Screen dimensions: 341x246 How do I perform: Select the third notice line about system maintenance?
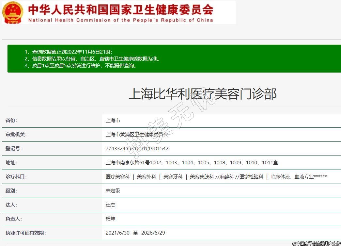(80, 66)
